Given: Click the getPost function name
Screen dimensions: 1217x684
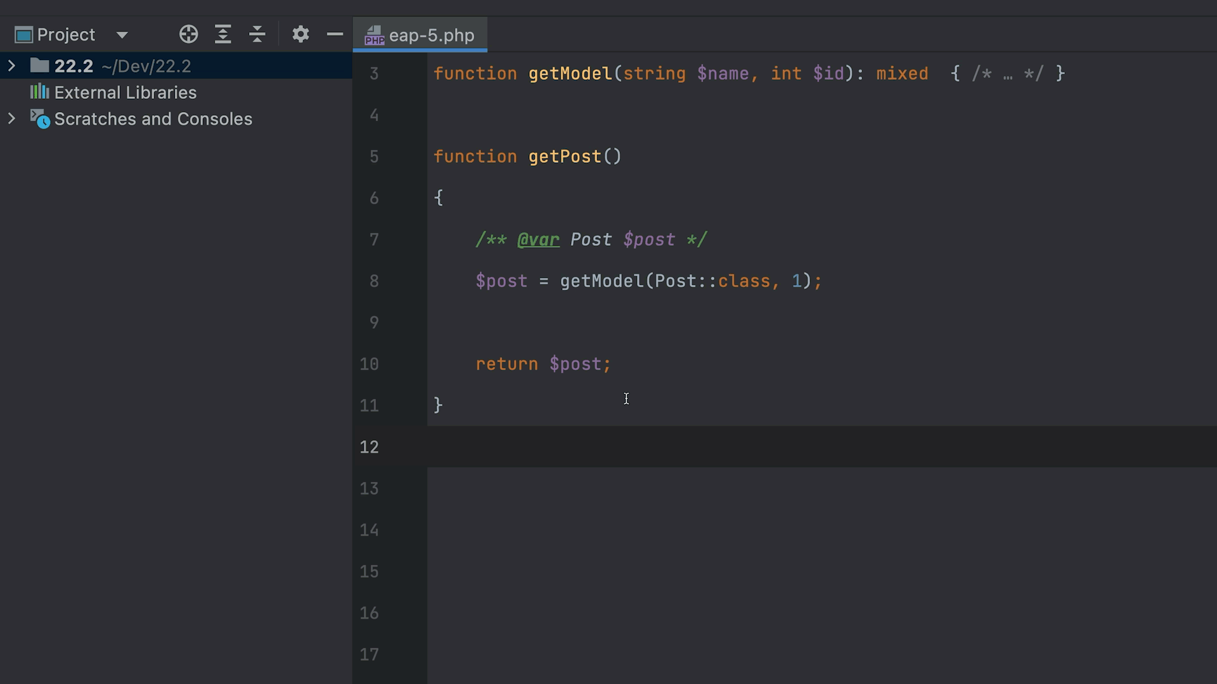Looking at the screenshot, I should 564,156.
